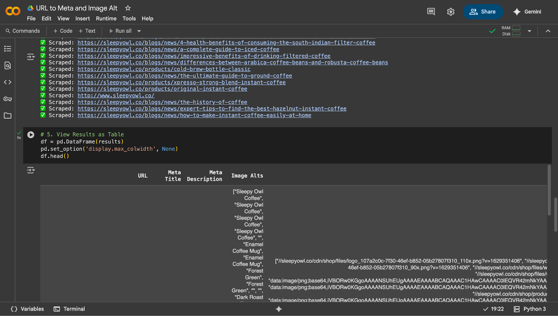Open the Edit menu
558x316 pixels.
[x=46, y=19]
